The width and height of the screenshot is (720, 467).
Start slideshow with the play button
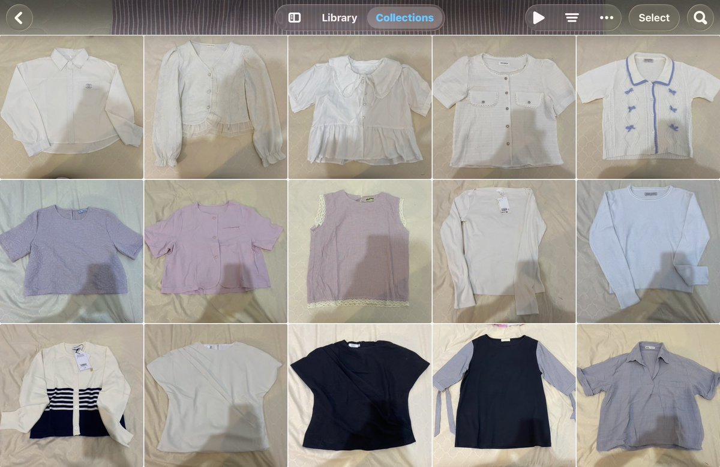(x=539, y=18)
